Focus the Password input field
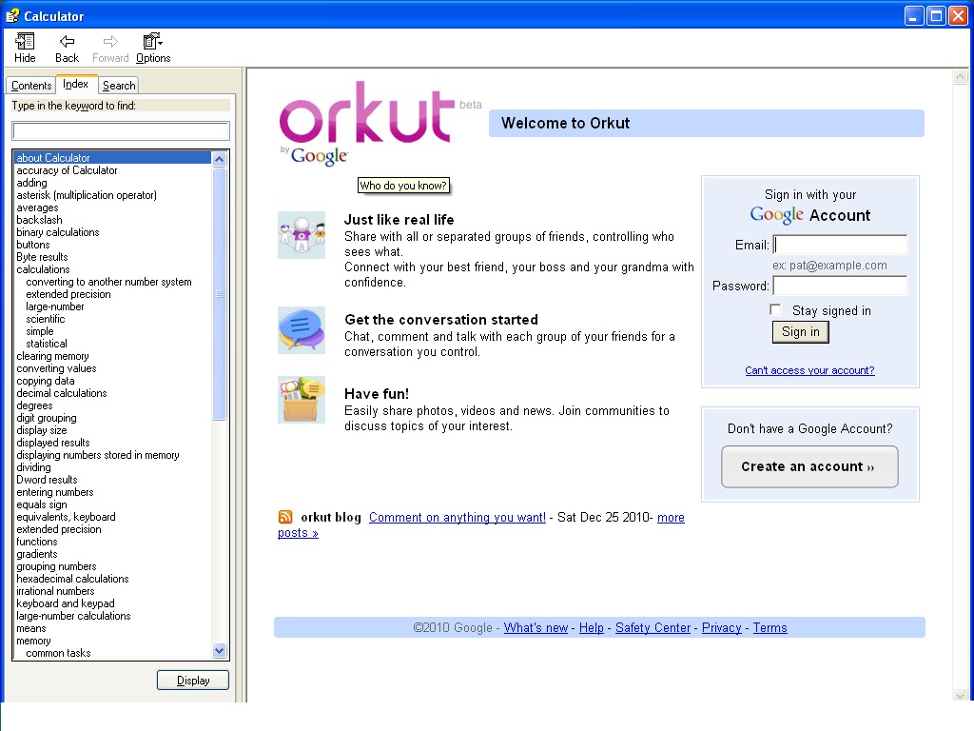This screenshot has height=731, width=974. 840,286
